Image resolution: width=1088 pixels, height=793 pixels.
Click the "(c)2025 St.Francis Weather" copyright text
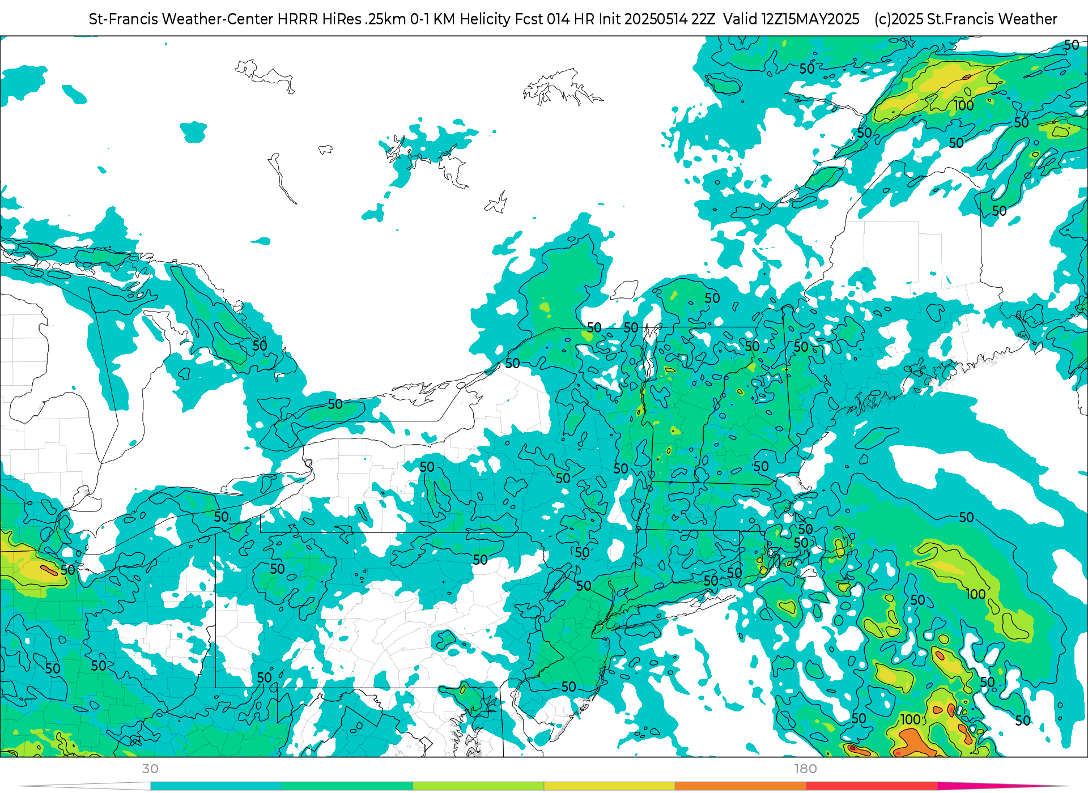click(x=966, y=19)
